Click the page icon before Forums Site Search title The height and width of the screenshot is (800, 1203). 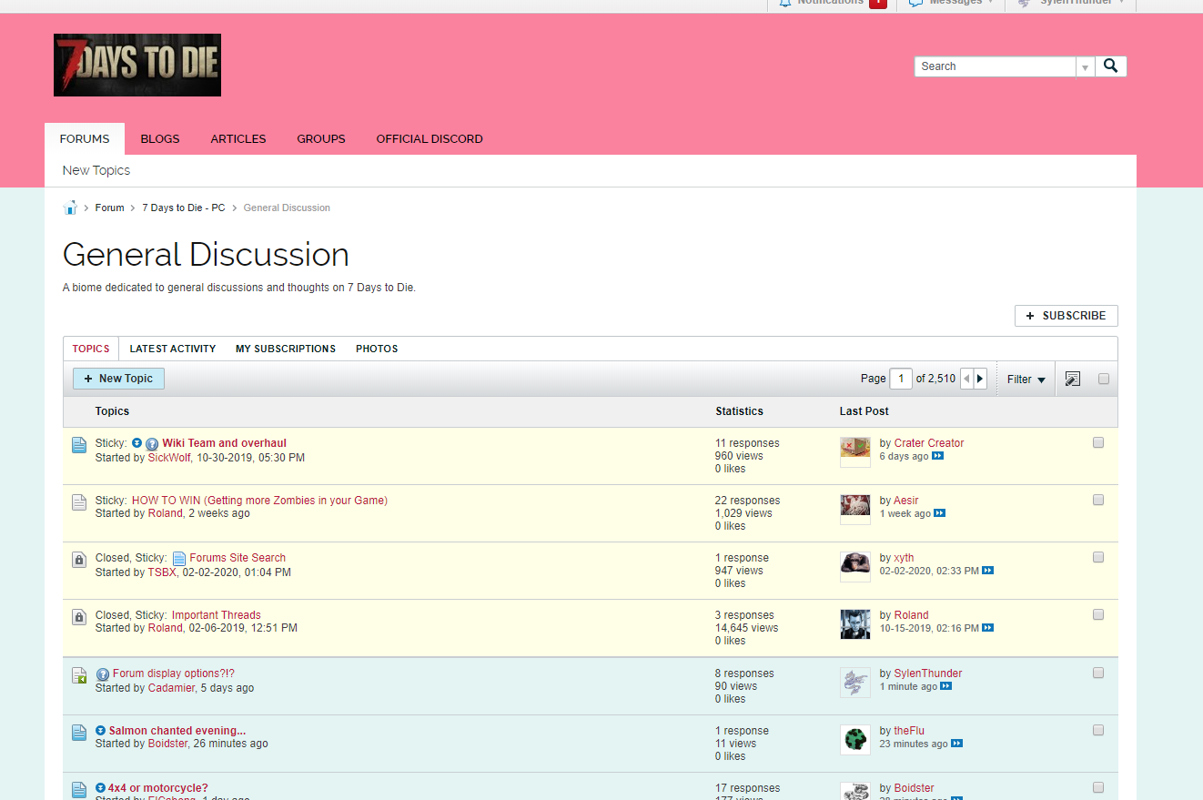pos(179,558)
